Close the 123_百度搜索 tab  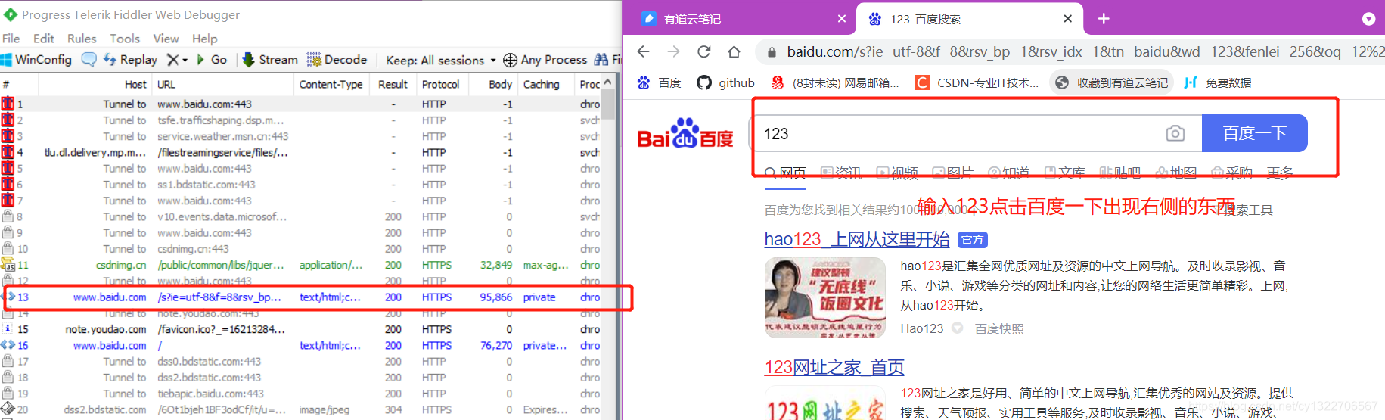click(1067, 19)
